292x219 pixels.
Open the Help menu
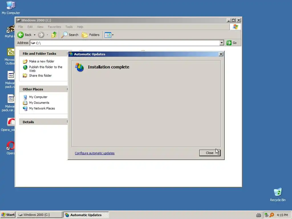pos(80,27)
